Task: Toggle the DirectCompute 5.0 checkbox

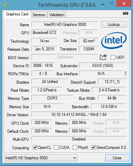Action: coord(93,148)
